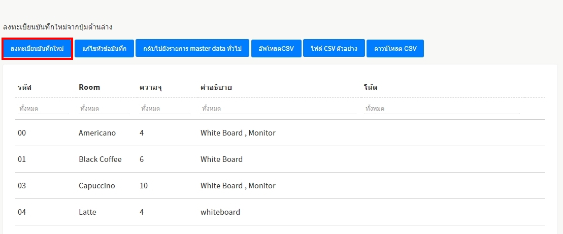563x234 pixels.
Task: Select the ความจุ filter input
Action: point(164,109)
